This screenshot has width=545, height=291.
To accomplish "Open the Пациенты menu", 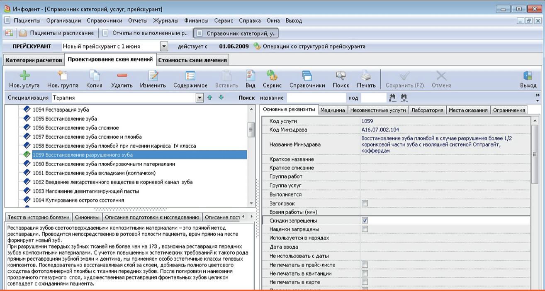I will click(x=27, y=20).
